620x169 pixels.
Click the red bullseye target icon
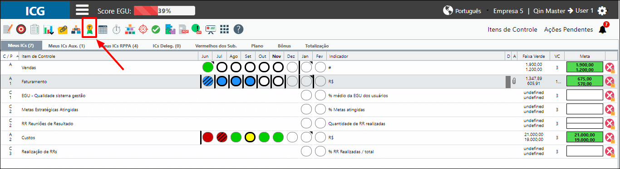pyautogui.click(x=20, y=29)
